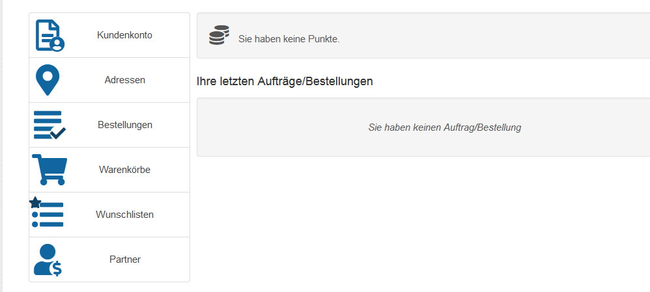Open the Kundenkonto menu entry
The height and width of the screenshot is (292, 650).
point(124,35)
